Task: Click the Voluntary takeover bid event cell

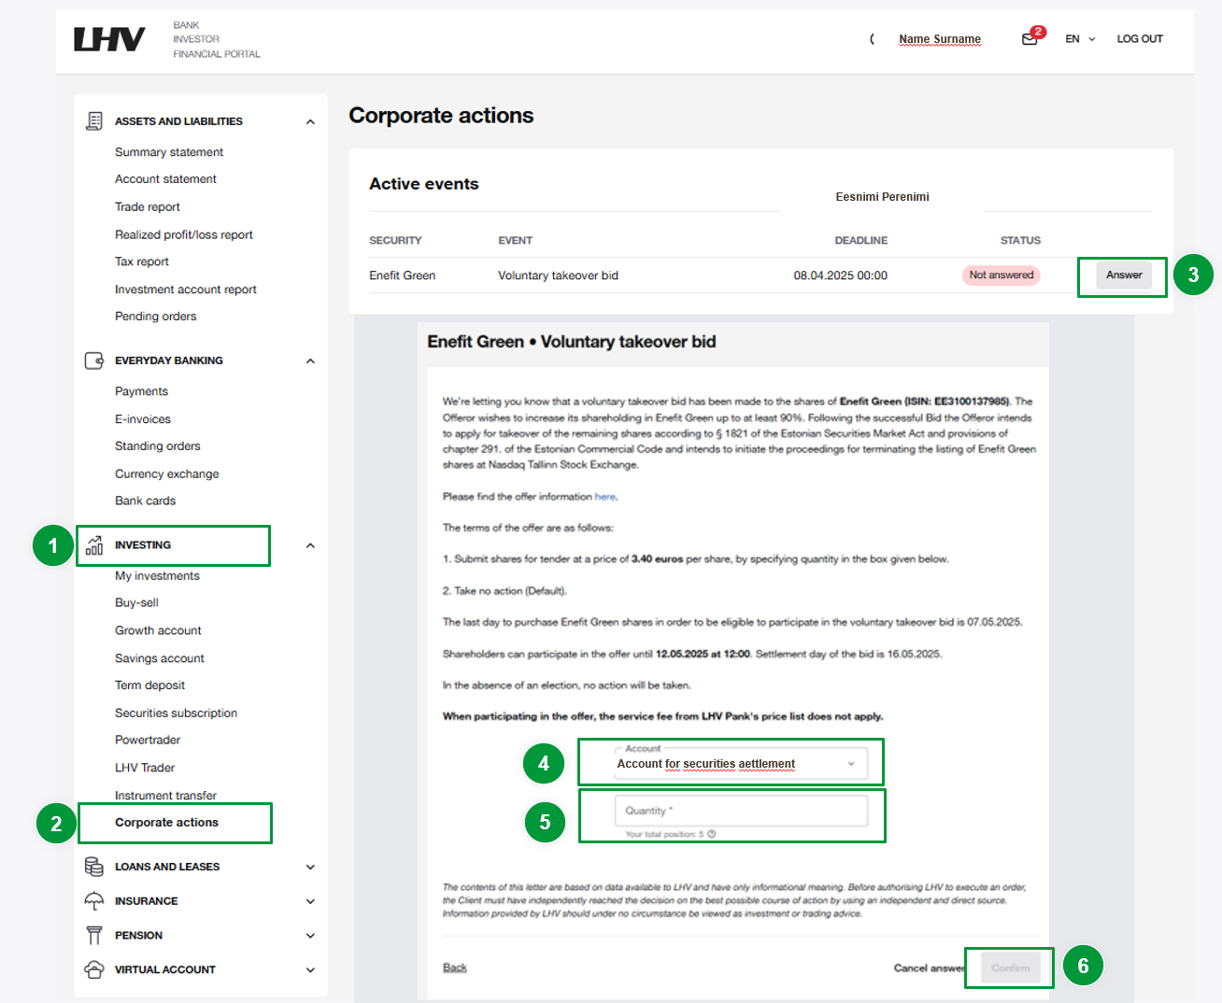Action: [x=558, y=275]
